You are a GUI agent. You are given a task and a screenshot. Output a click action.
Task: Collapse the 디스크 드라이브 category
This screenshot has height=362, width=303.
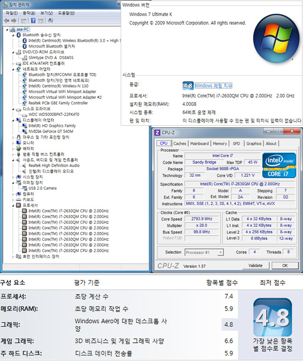click(x=13, y=109)
